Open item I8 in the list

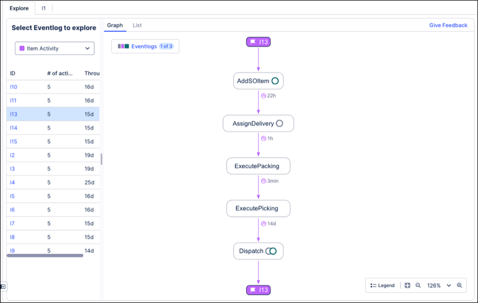click(x=12, y=237)
